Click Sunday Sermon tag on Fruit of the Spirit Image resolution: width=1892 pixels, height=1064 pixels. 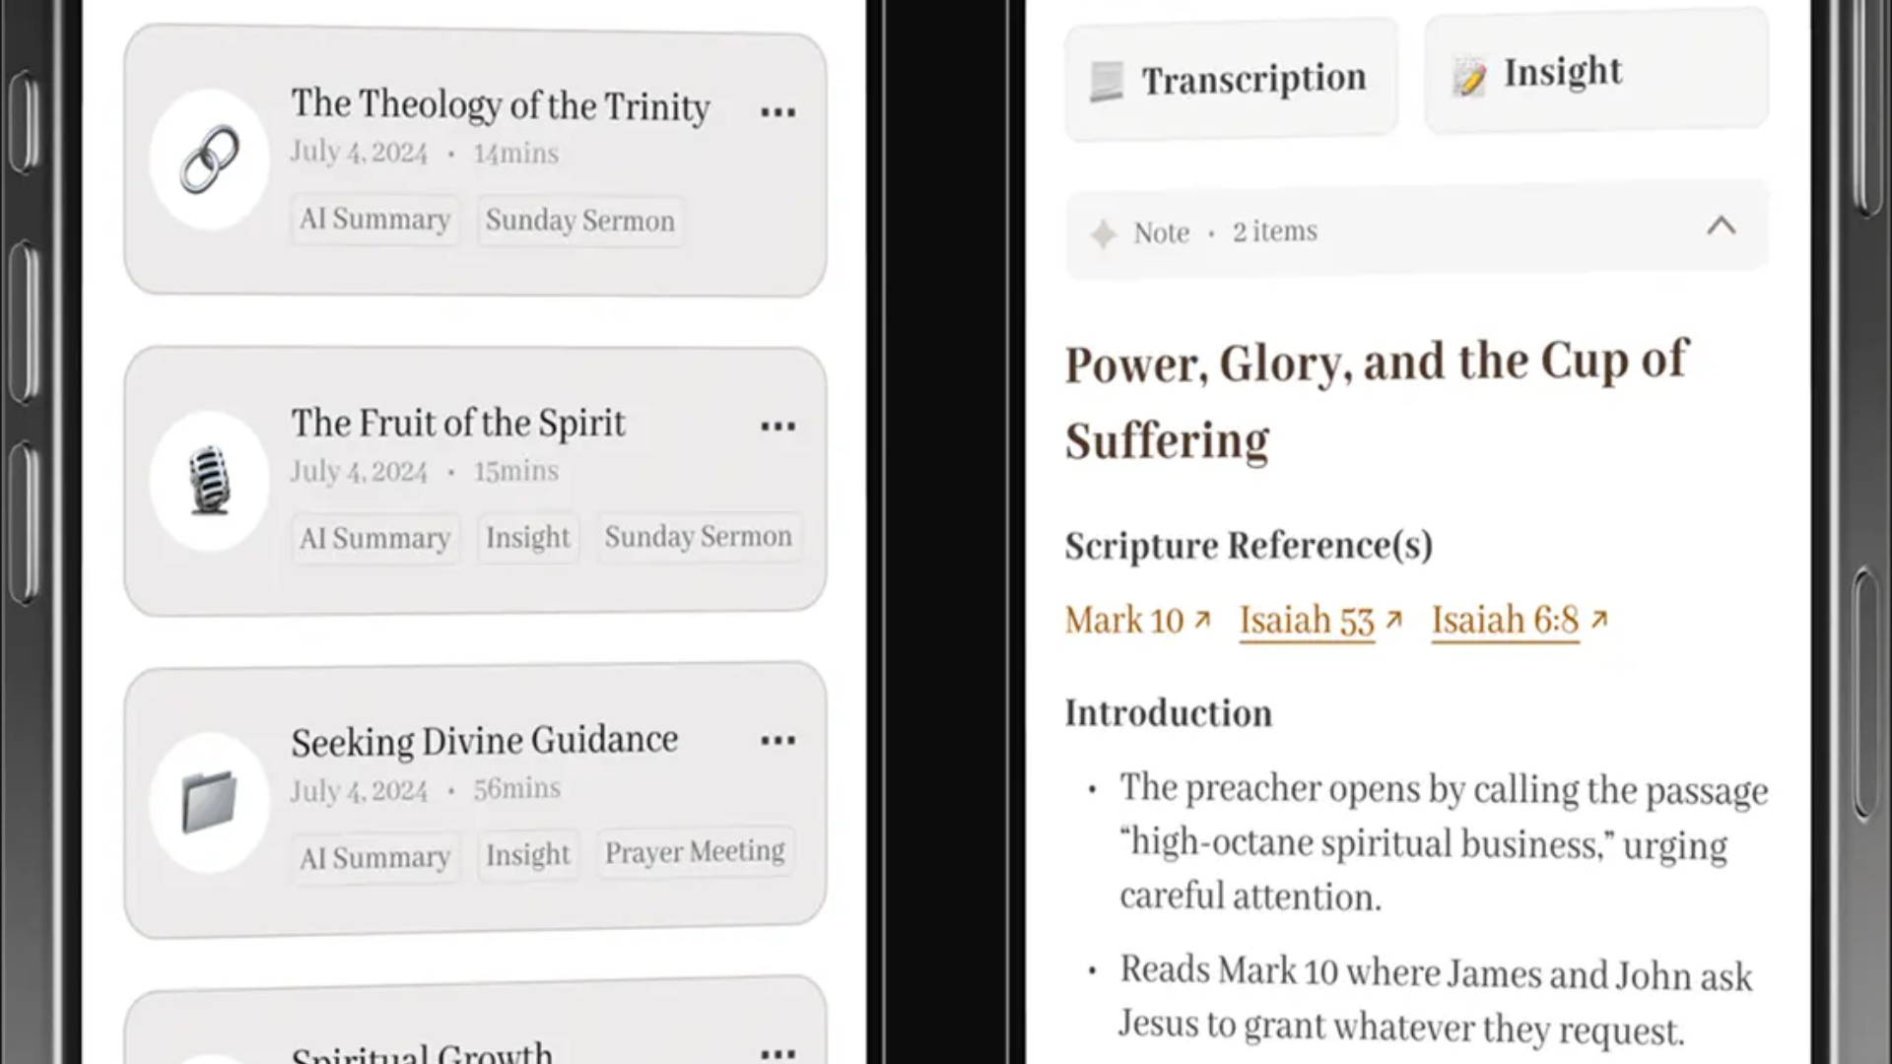tap(698, 537)
